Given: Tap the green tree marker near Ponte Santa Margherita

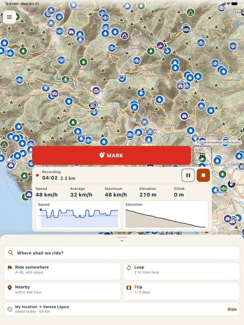Looking at the screenshot, I should 23,51.
